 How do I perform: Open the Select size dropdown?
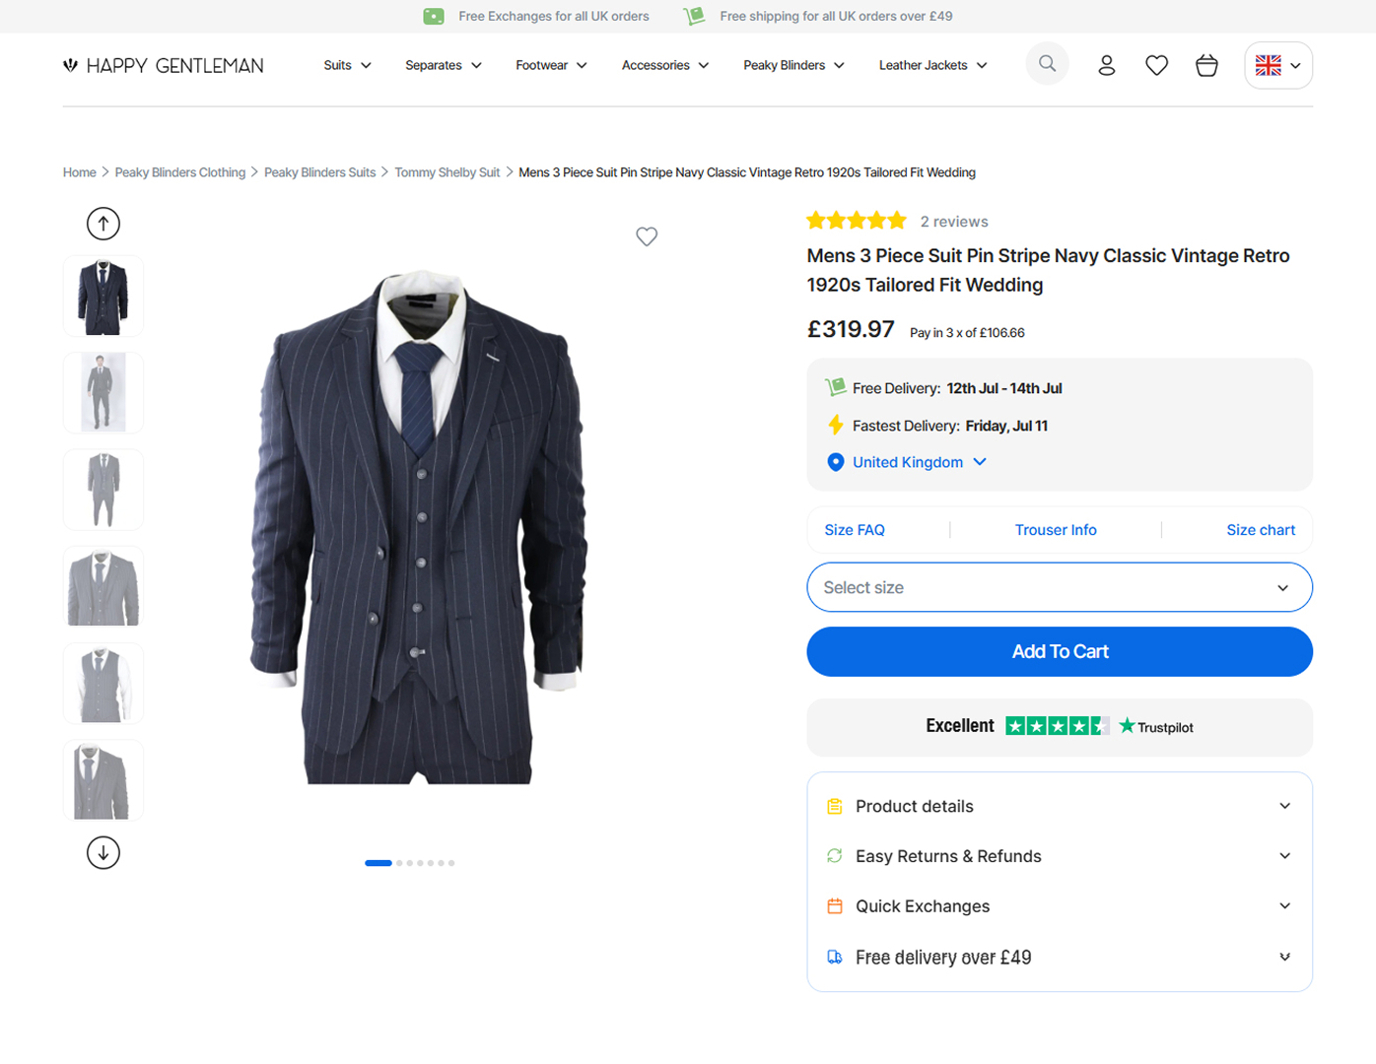pyautogui.click(x=1060, y=587)
